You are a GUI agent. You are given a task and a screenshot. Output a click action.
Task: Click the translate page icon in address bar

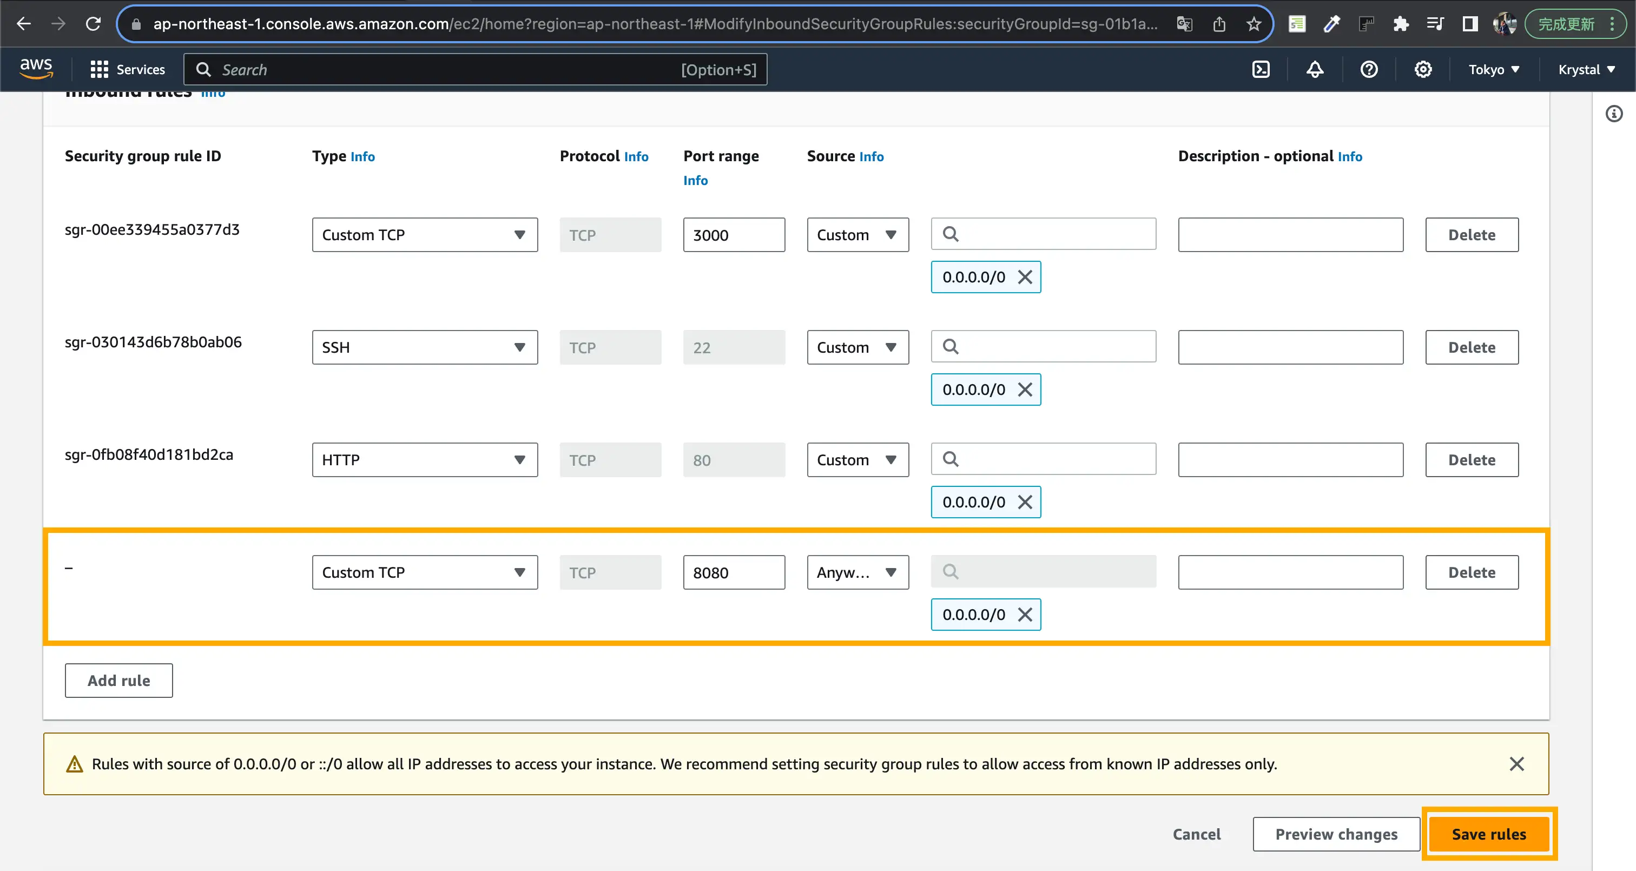1184,24
